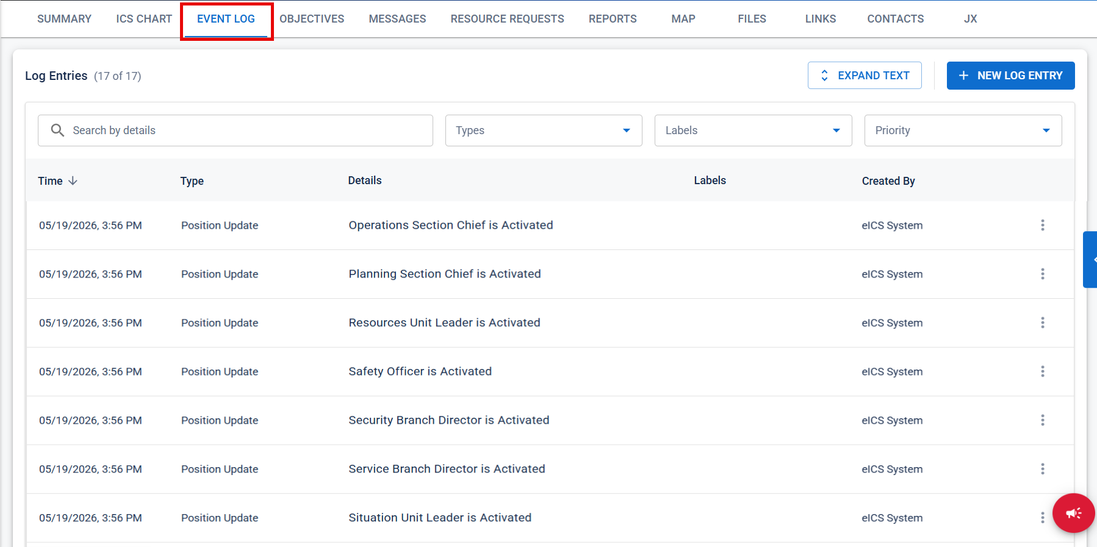Viewport: 1097px width, 547px height.
Task: Select 'Planning Section Chief is Activated' text
Action: (445, 274)
